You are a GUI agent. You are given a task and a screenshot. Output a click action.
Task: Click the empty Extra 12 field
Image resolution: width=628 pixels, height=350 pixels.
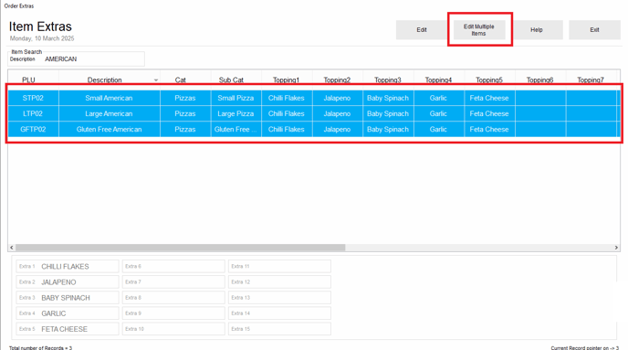tap(279, 281)
